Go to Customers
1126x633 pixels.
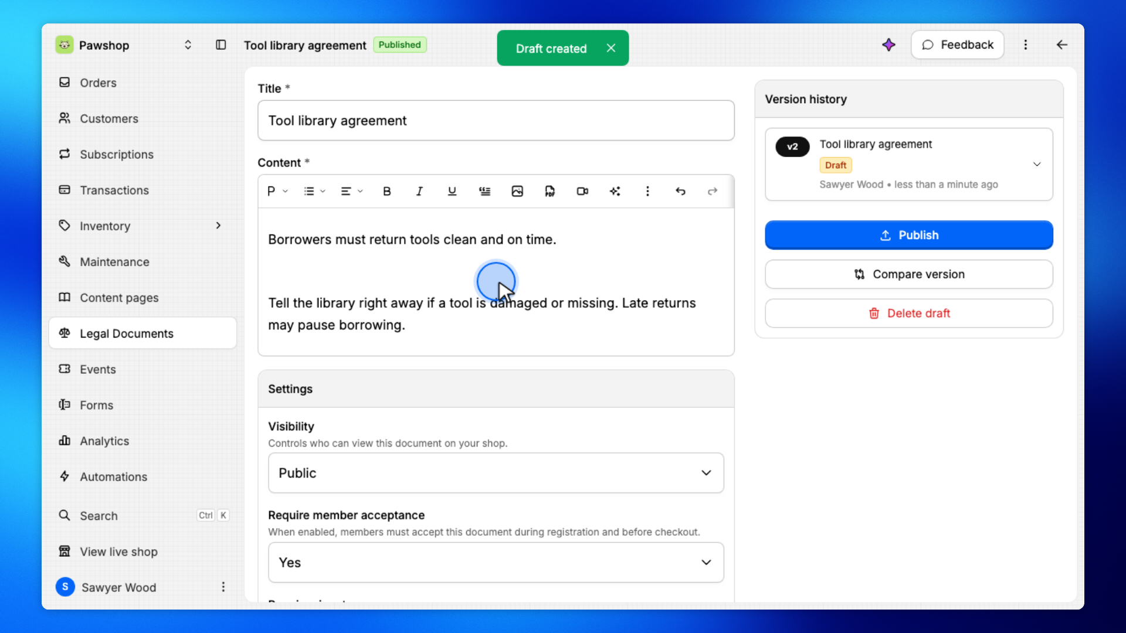click(x=143, y=118)
